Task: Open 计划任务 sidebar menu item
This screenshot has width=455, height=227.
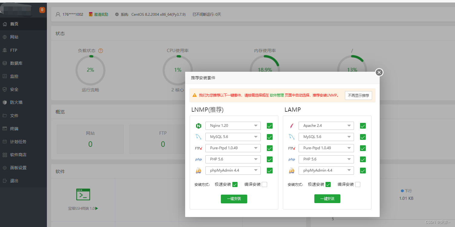Action: pos(23,142)
